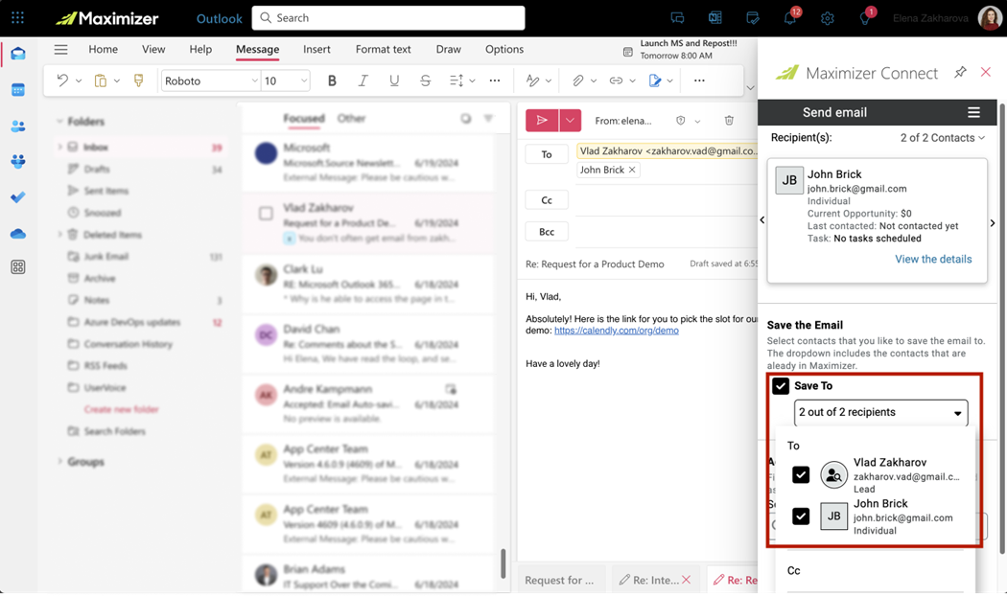
Task: Open Calendar in the left app rail
Action: click(x=18, y=90)
